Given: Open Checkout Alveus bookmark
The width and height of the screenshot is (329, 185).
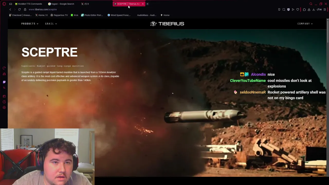Looking at the screenshot, I should (20, 15).
